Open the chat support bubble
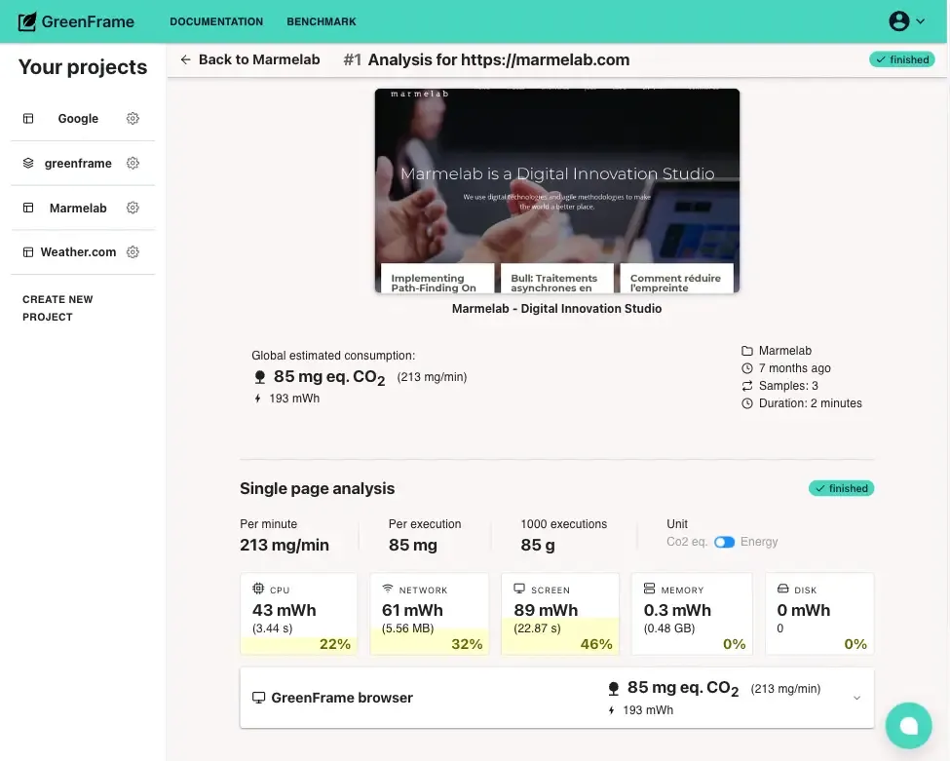The width and height of the screenshot is (950, 761). (908, 725)
